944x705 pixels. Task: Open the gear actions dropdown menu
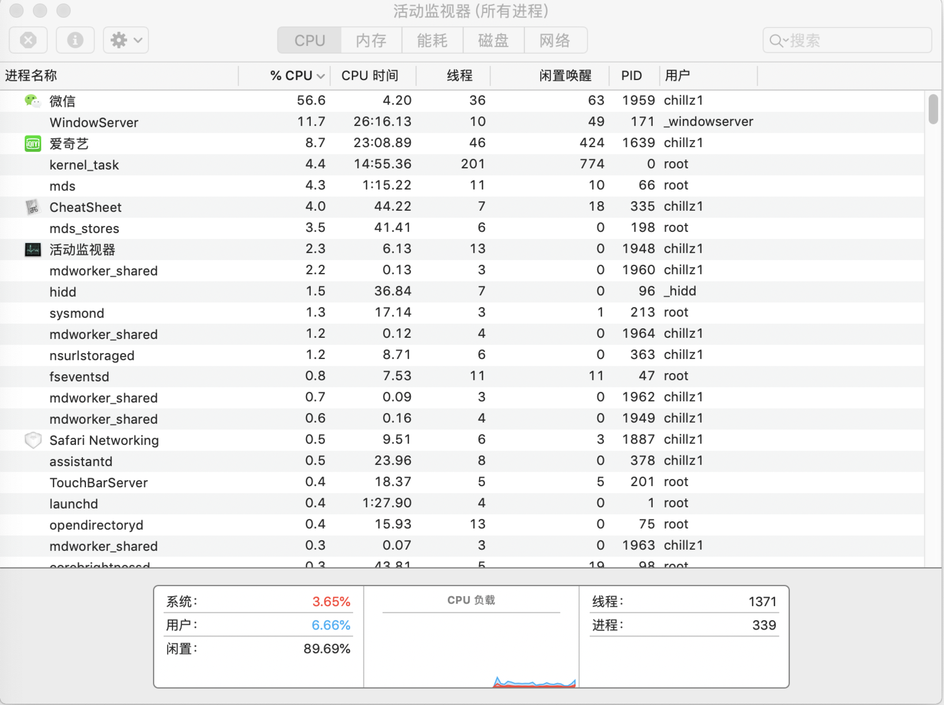click(x=126, y=41)
